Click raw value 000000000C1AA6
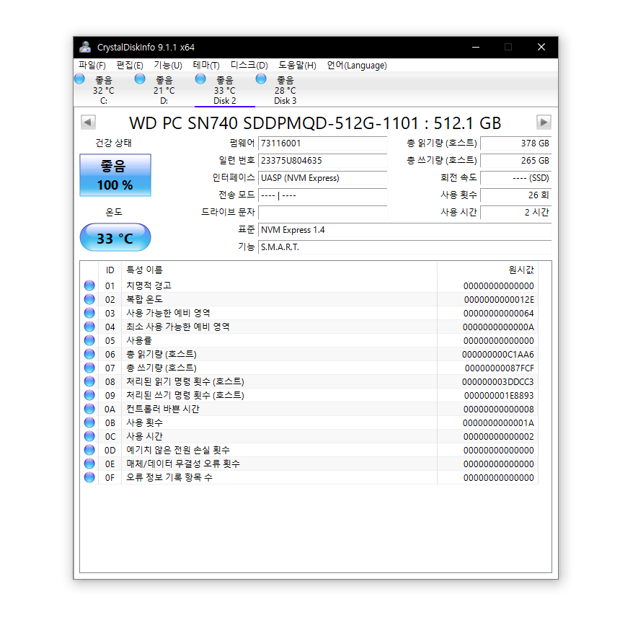620x620 pixels. point(498,355)
